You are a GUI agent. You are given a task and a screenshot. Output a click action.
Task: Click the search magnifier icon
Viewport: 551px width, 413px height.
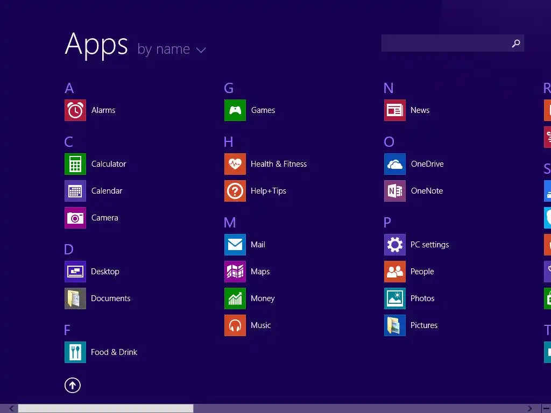click(x=516, y=43)
